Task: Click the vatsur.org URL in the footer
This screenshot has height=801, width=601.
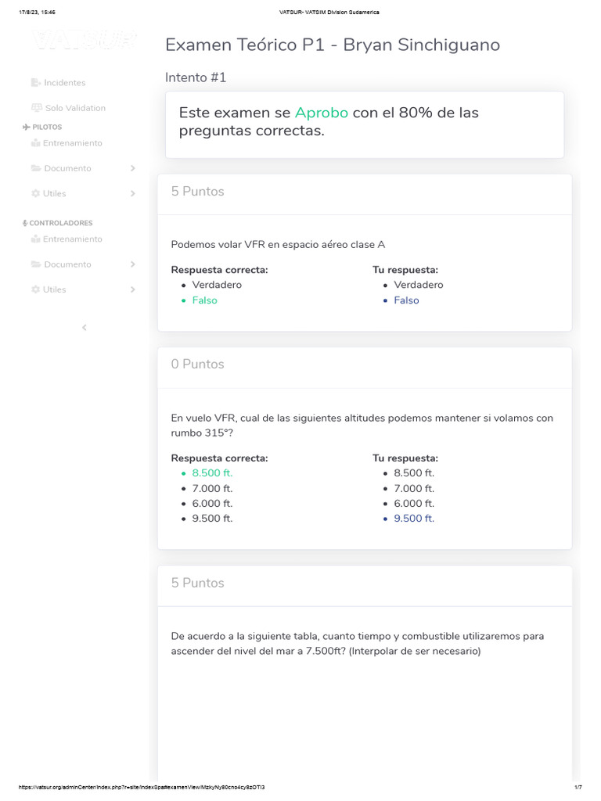Action: click(141, 787)
